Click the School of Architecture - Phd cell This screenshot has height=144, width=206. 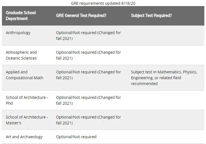point(27,100)
